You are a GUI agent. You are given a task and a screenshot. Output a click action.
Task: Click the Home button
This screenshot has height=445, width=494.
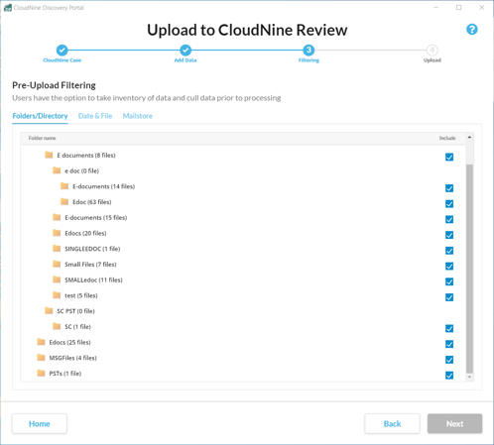pyautogui.click(x=40, y=423)
